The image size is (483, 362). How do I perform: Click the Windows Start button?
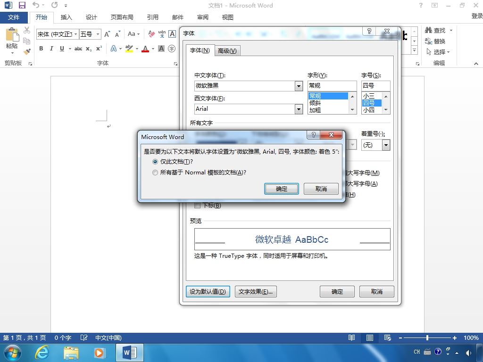13,353
